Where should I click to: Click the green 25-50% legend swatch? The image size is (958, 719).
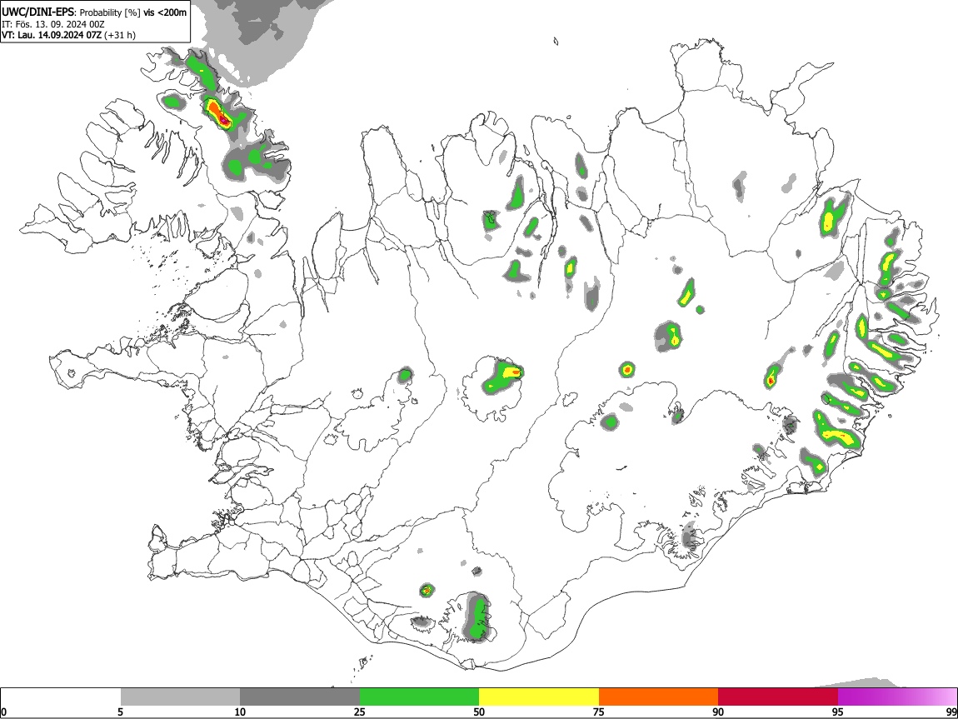(x=419, y=697)
